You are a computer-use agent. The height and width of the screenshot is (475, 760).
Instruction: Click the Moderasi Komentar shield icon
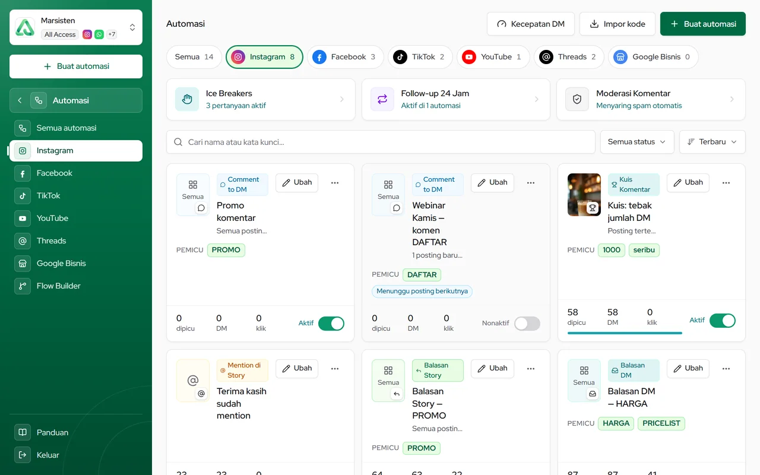[x=577, y=99]
